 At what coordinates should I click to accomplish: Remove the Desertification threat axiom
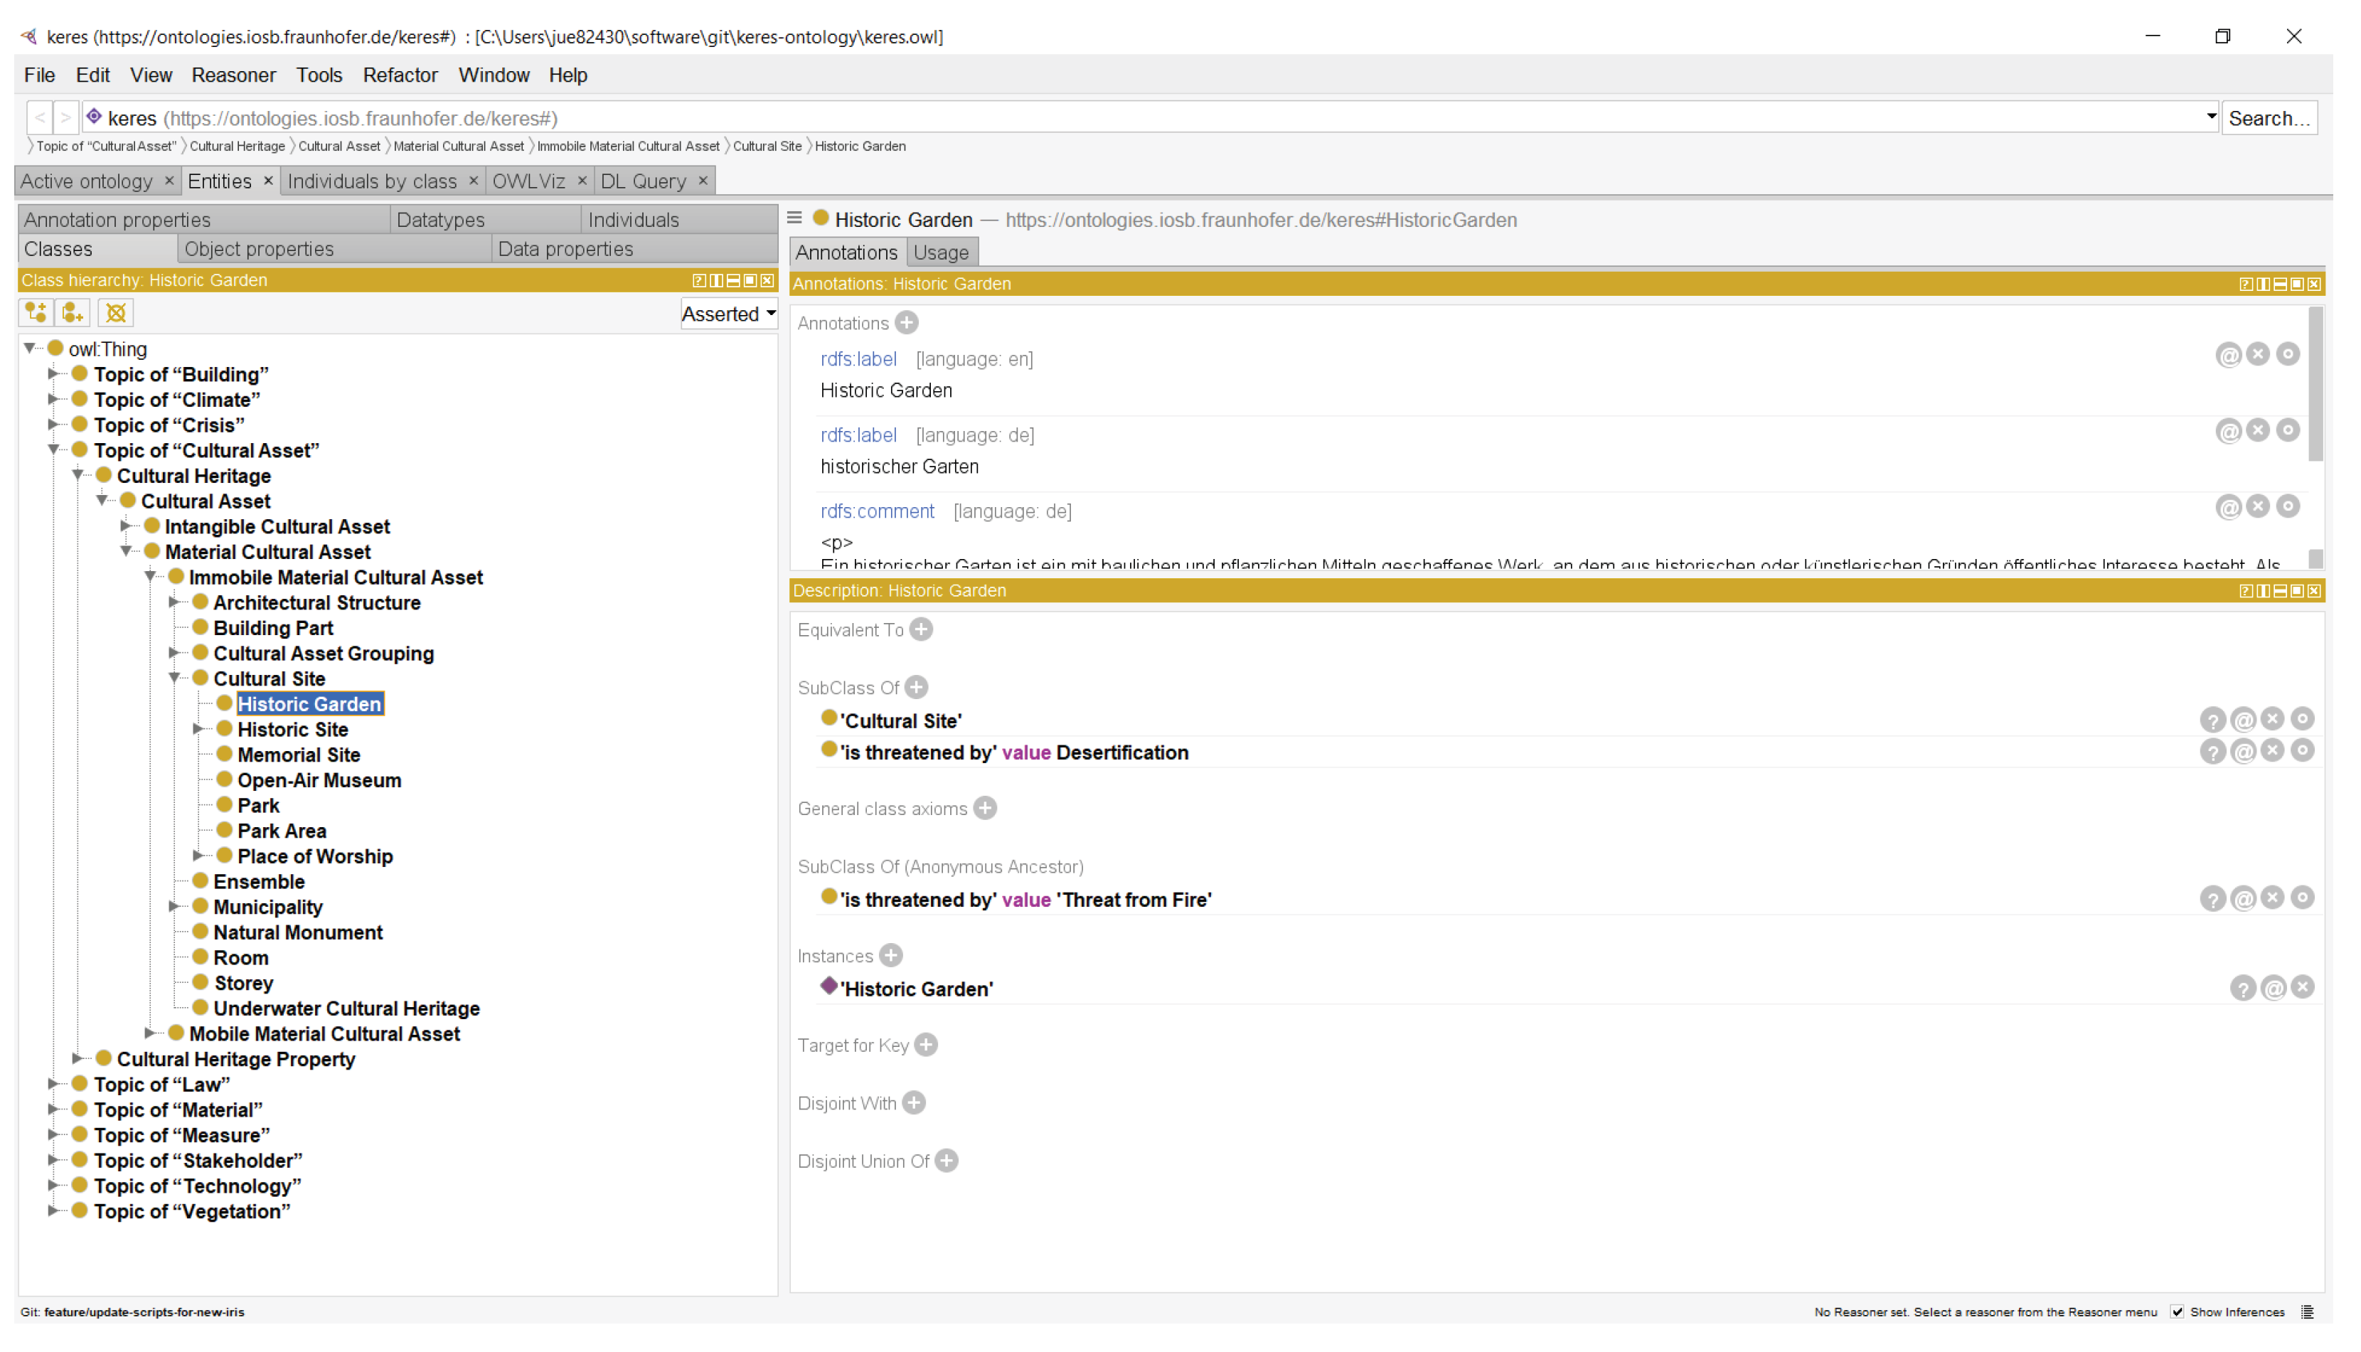coord(2272,751)
